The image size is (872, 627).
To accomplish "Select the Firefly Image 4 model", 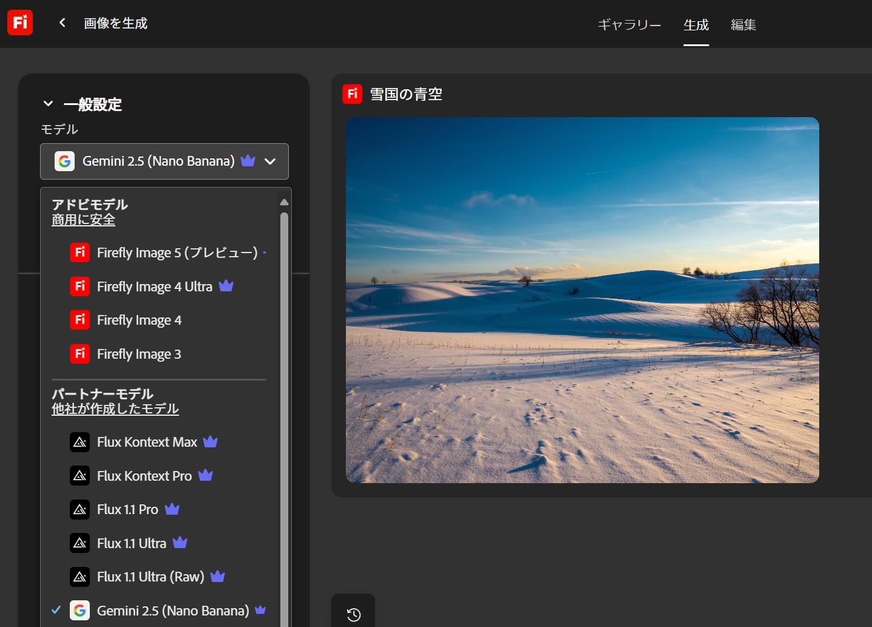I will (x=139, y=320).
